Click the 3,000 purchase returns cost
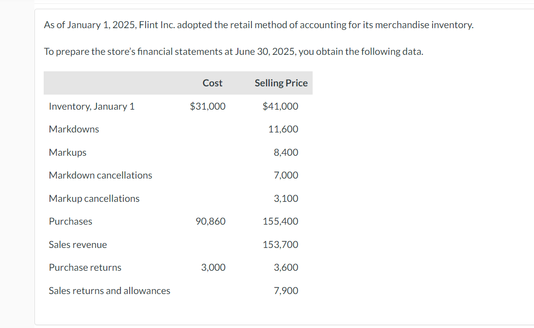Image resolution: width=534 pixels, height=328 pixels. click(213, 267)
